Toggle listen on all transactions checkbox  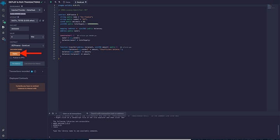tap(61, 113)
